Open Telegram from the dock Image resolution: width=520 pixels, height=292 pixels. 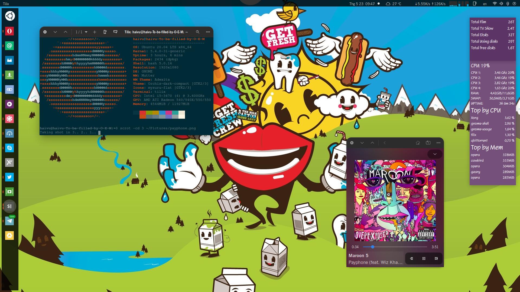(9, 221)
